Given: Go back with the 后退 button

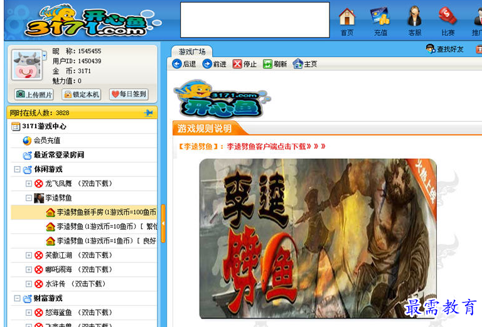Looking at the screenshot, I should click(x=184, y=64).
